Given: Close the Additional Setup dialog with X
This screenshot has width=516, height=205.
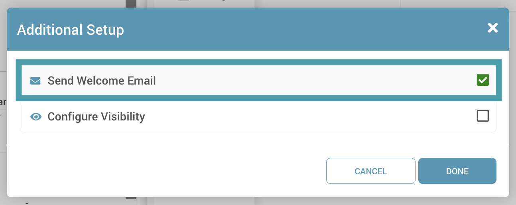Looking at the screenshot, I should [493, 28].
